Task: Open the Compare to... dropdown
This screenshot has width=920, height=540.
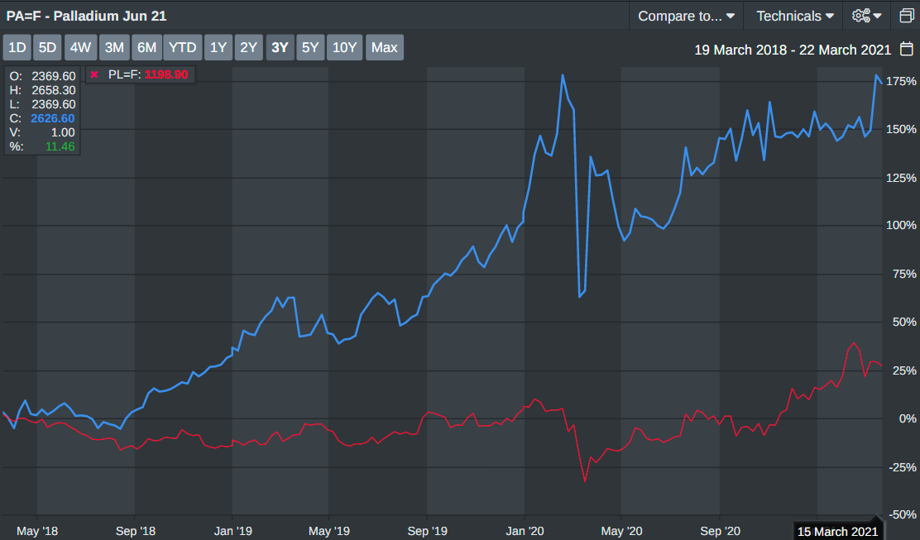Action: pos(686,16)
